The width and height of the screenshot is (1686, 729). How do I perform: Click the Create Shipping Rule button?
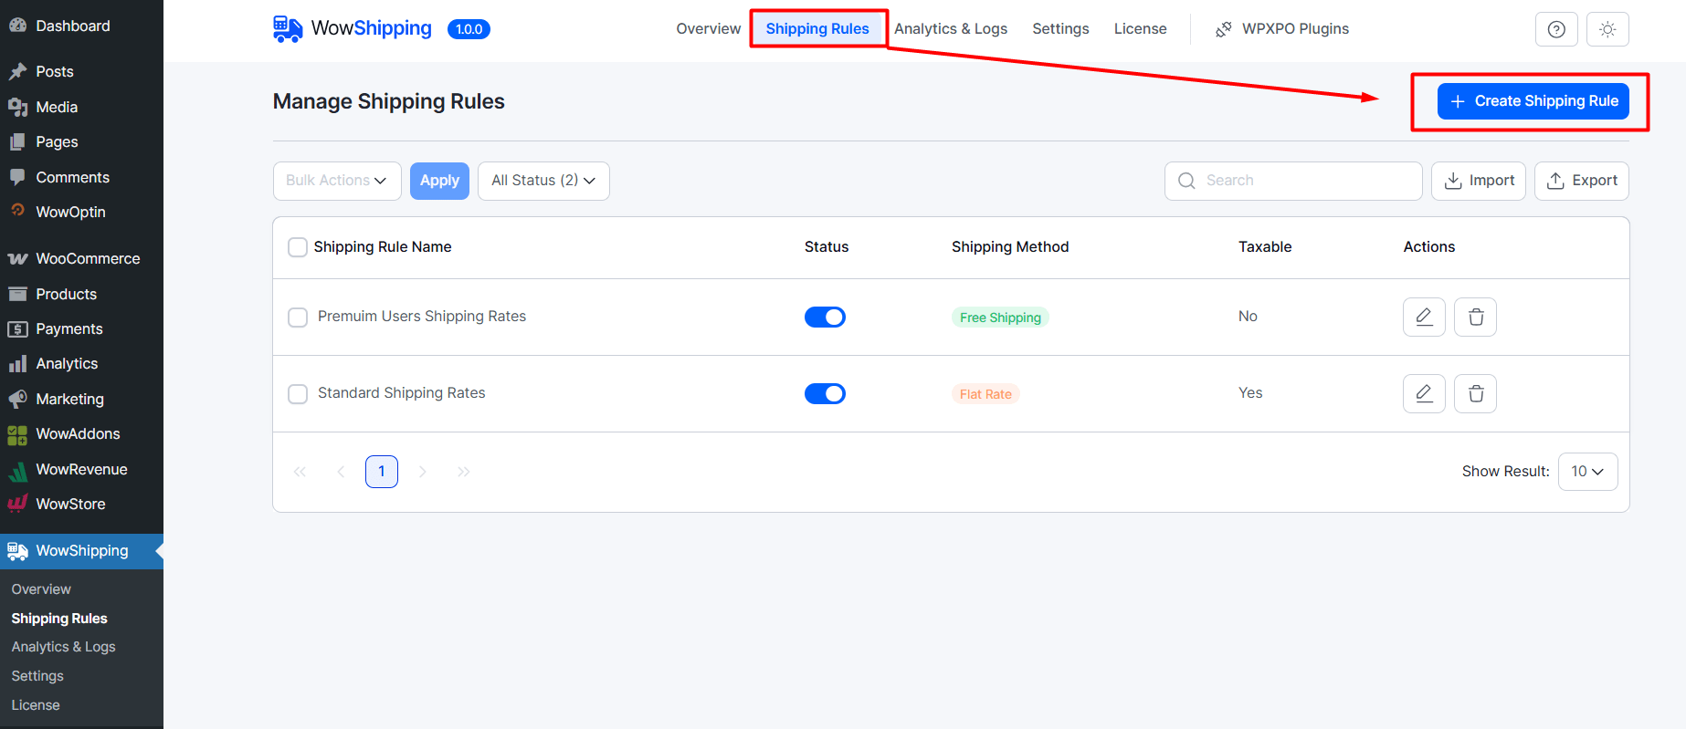coord(1533,101)
